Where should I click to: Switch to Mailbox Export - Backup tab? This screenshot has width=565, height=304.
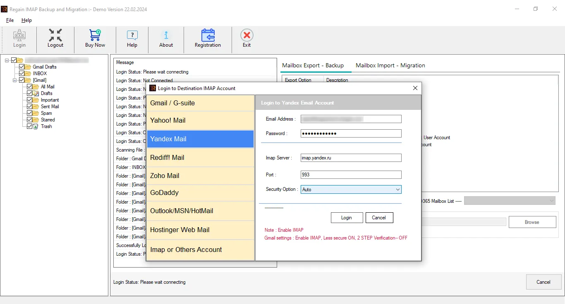click(313, 65)
